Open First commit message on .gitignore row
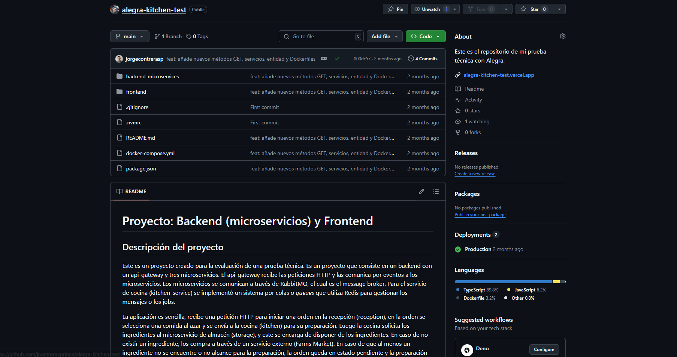Viewport: 677px width, 357px height. tap(265, 107)
